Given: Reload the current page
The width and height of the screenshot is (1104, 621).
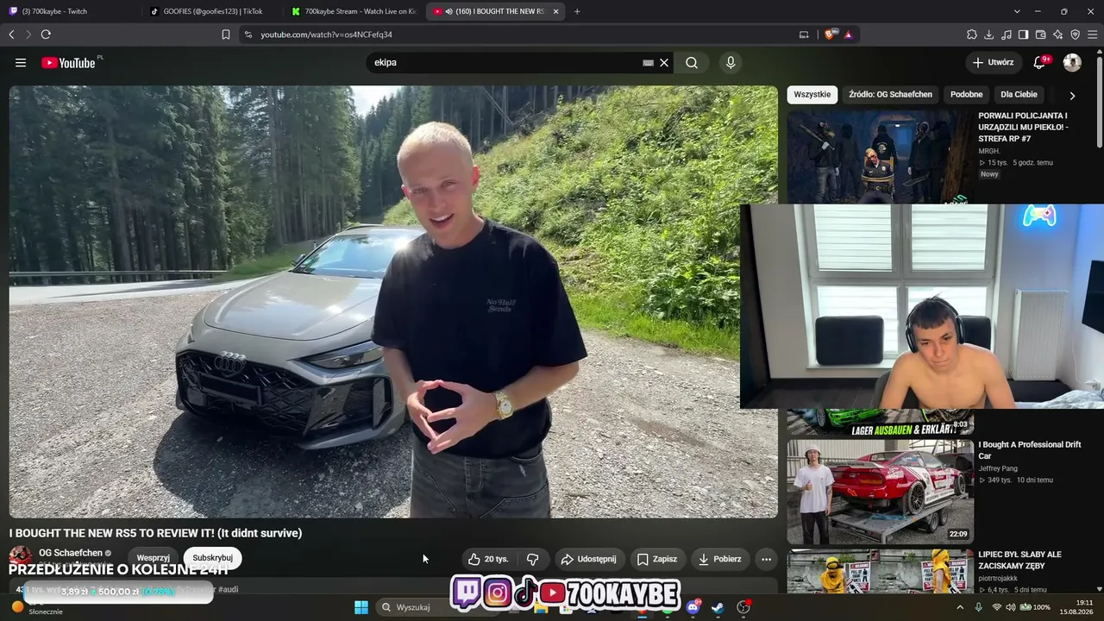Looking at the screenshot, I should click(46, 34).
